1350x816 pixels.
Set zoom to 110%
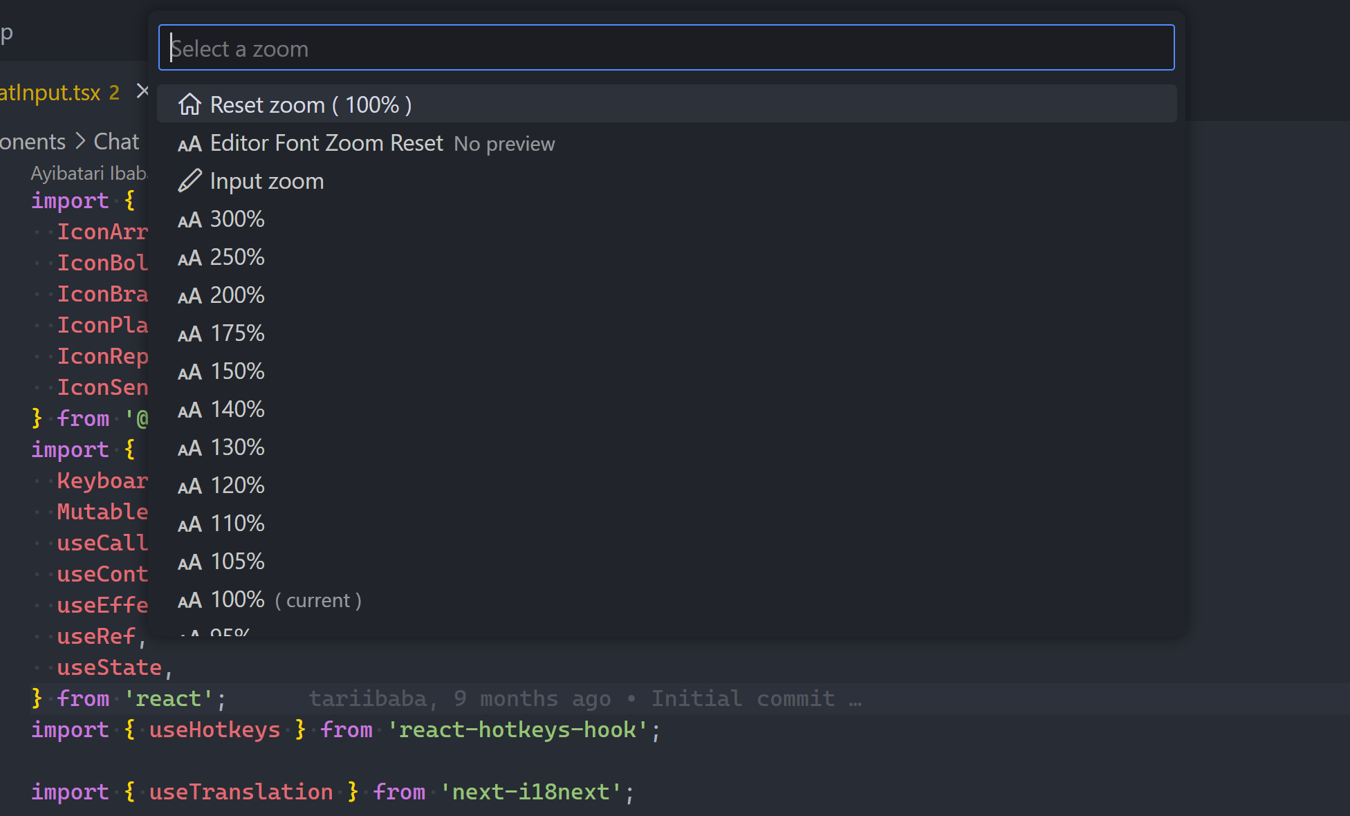point(237,523)
